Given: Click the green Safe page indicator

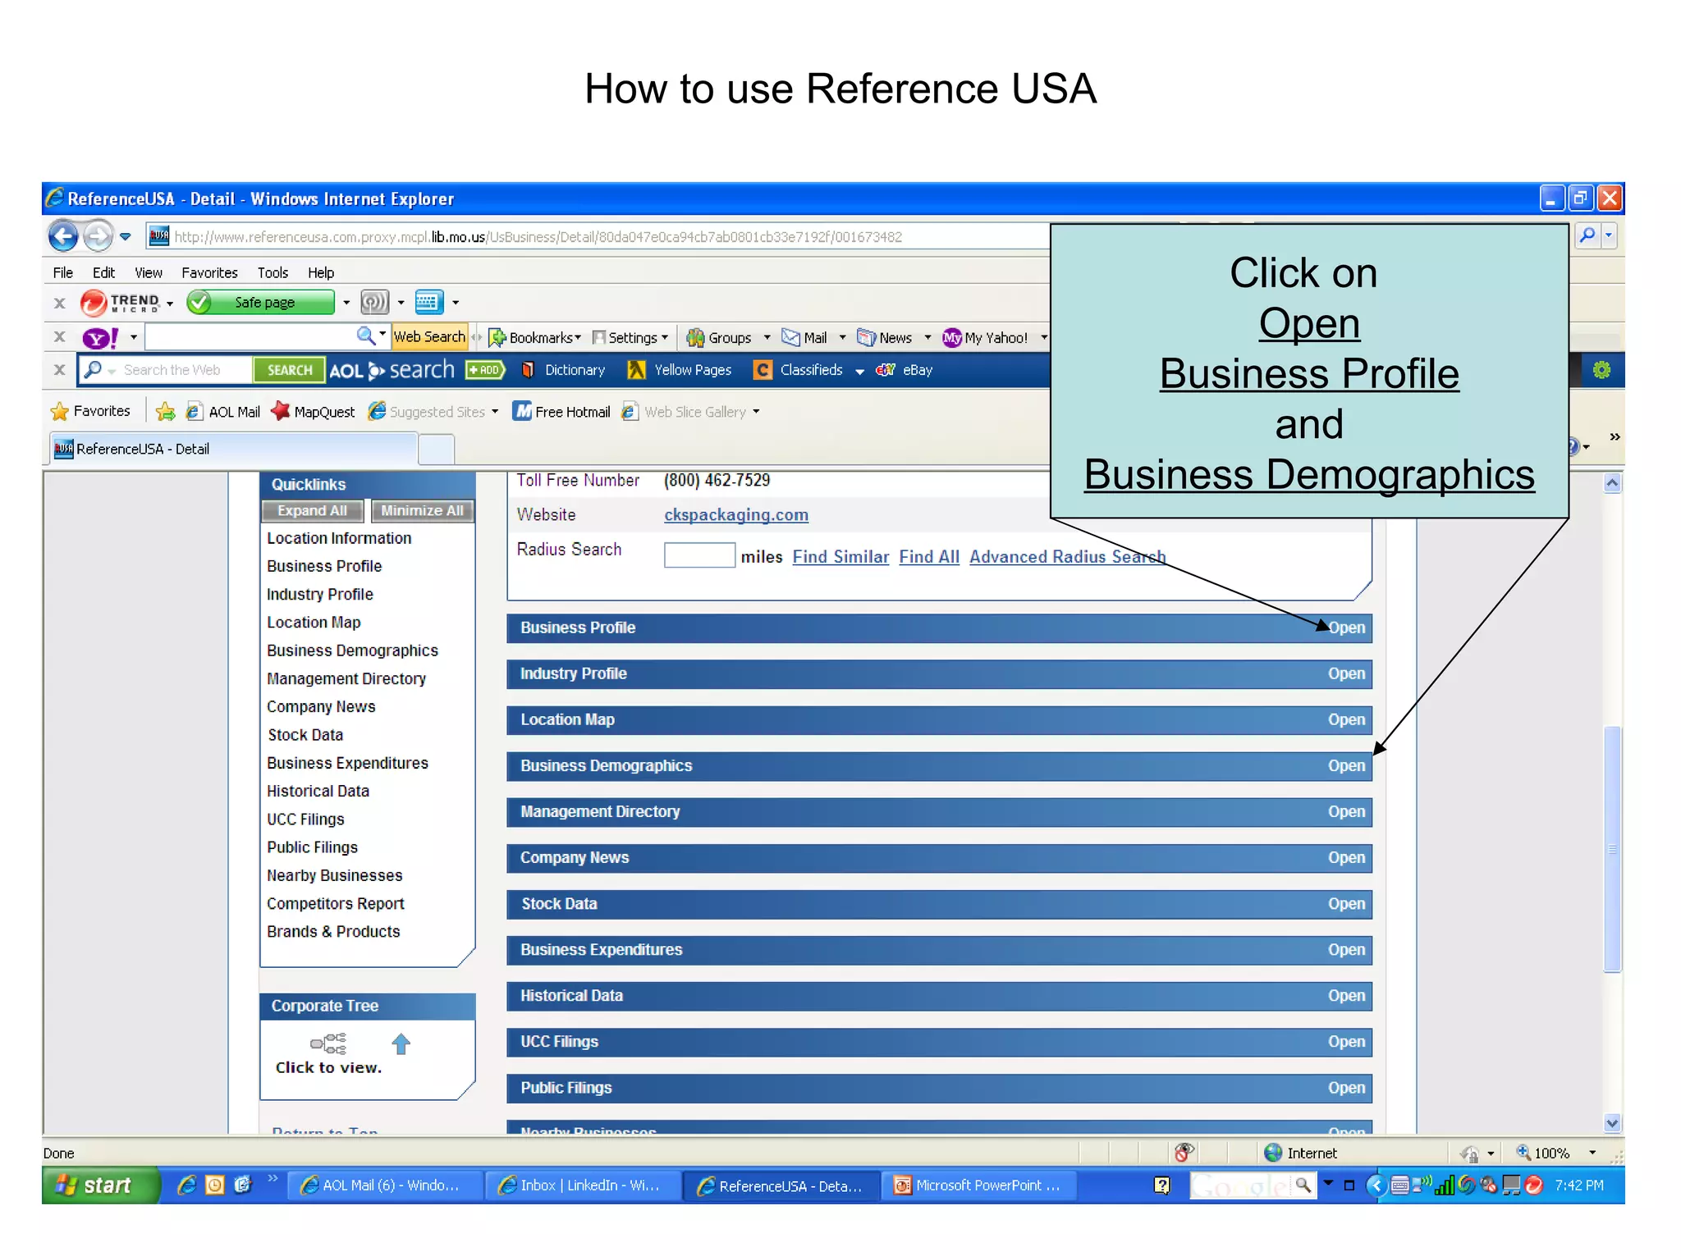Looking at the screenshot, I should pyautogui.click(x=261, y=303).
